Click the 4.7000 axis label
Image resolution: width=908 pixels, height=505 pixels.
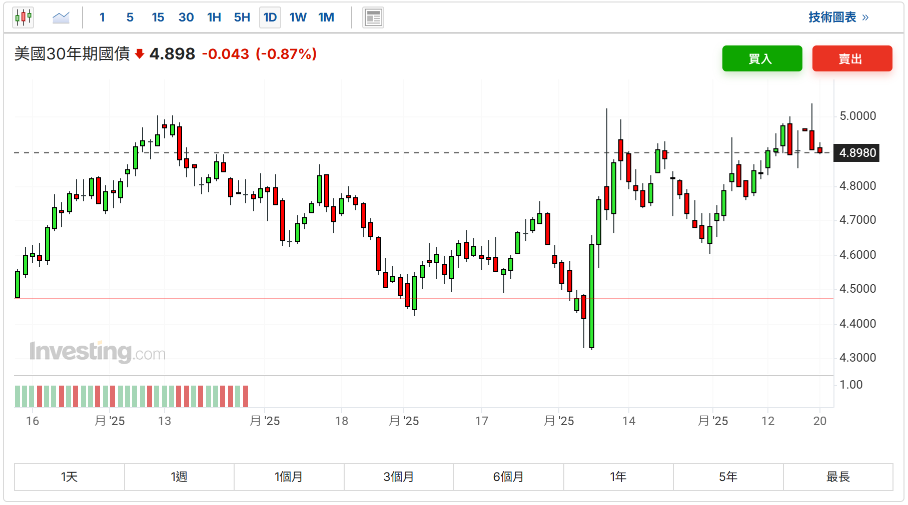coord(857,220)
